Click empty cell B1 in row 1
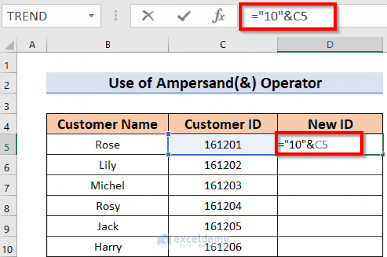This screenshot has width=387, height=257. click(107, 63)
